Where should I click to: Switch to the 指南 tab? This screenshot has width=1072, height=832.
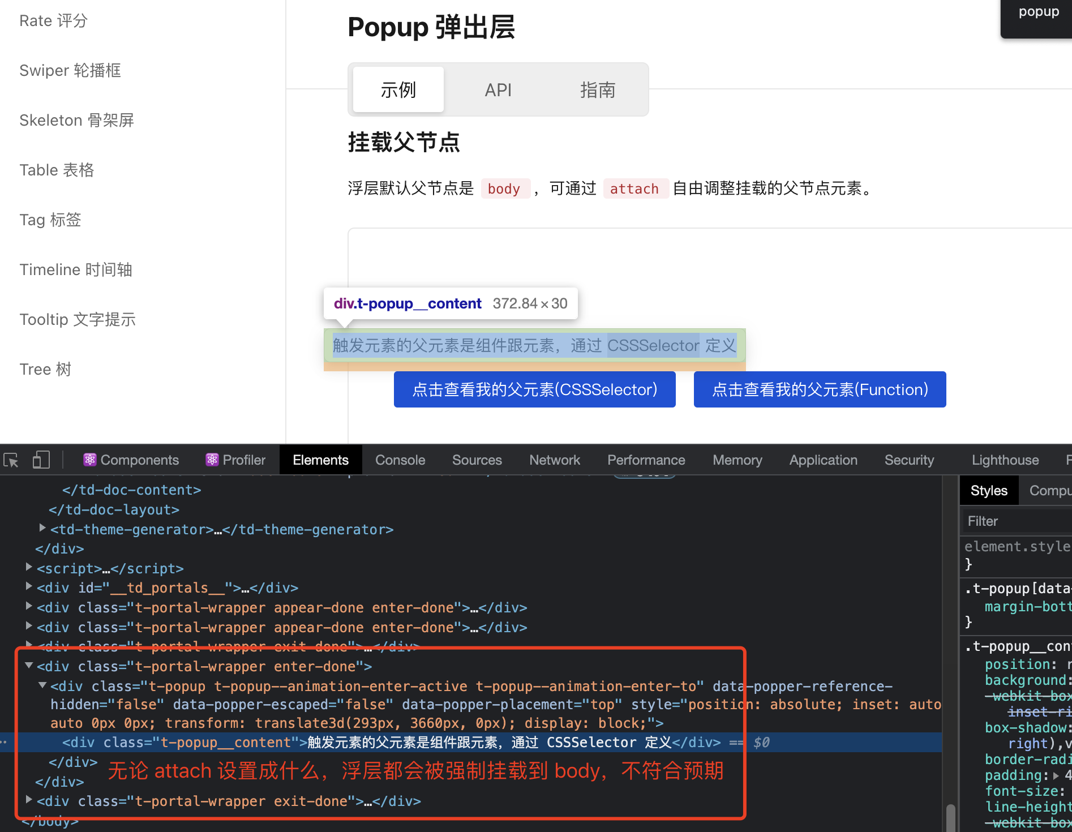click(x=598, y=89)
